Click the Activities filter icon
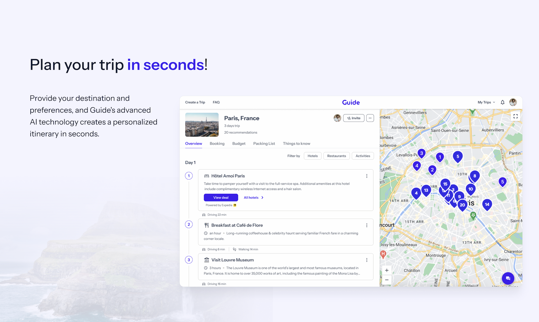The width and height of the screenshot is (539, 322). click(362, 156)
